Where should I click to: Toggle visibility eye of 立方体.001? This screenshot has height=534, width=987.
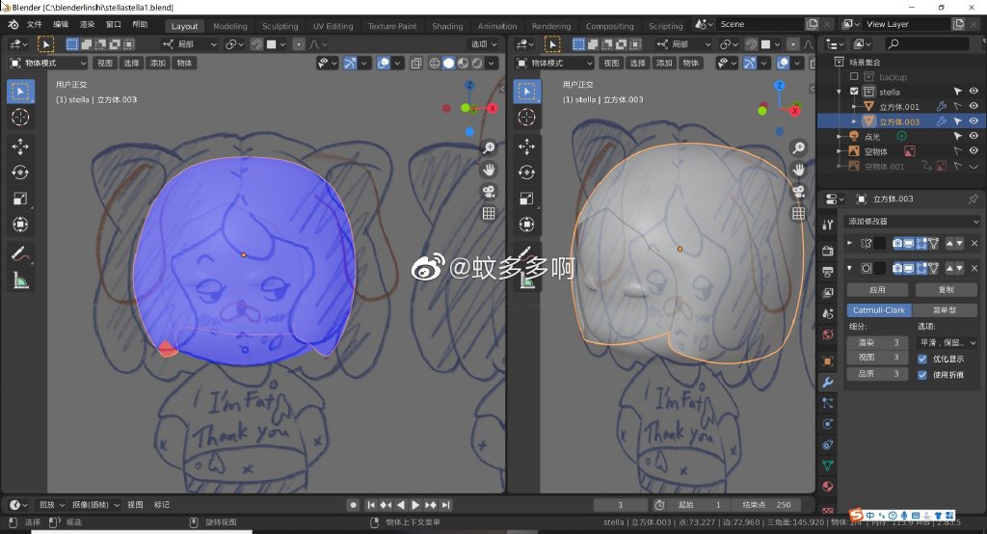tap(974, 106)
